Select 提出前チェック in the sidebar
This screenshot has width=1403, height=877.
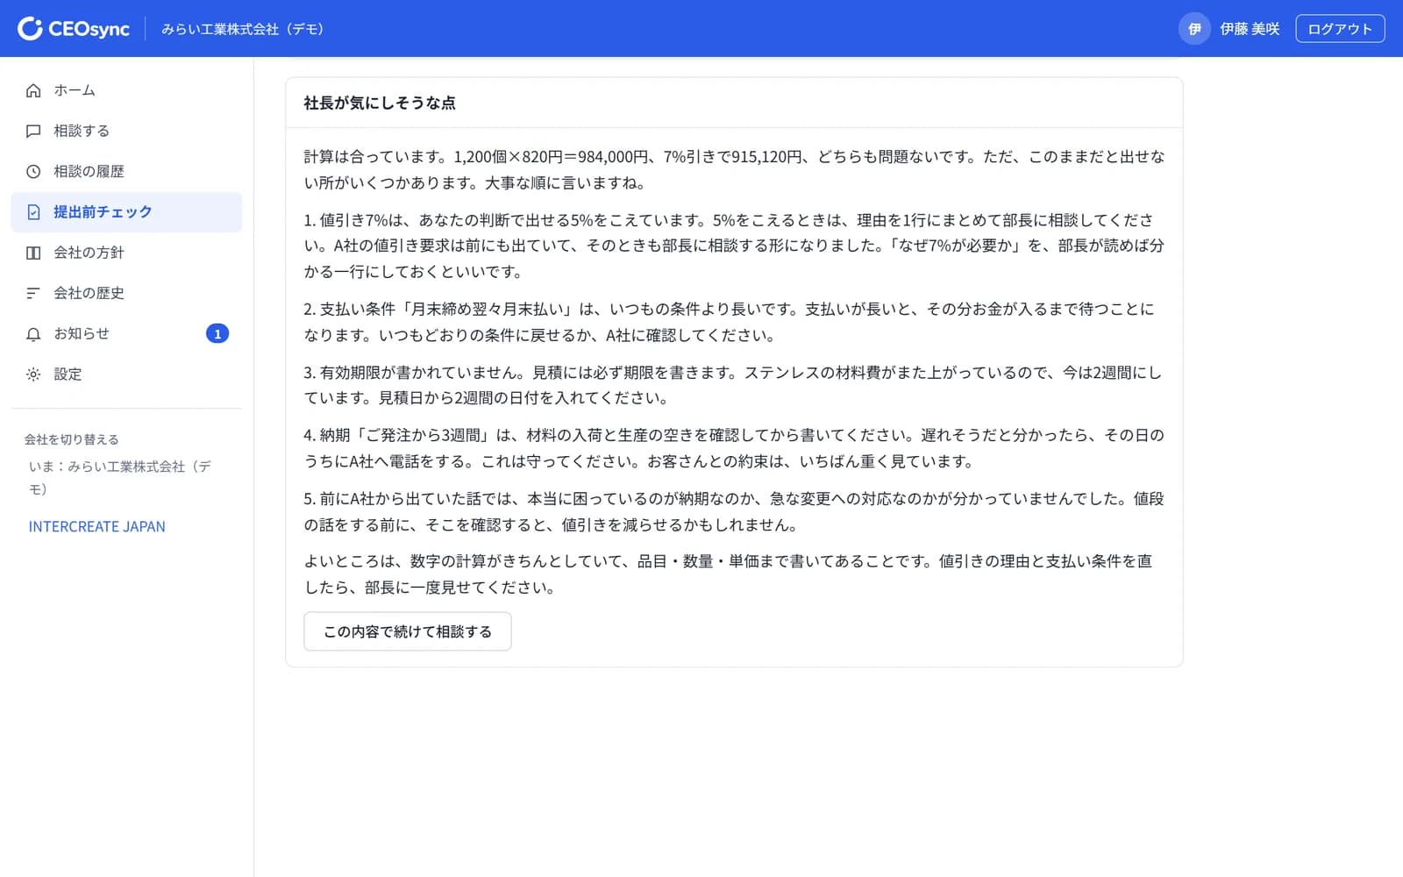point(126,212)
